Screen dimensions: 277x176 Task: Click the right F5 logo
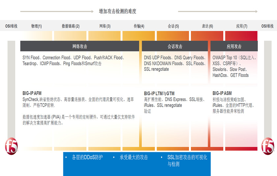pyautogui.click(x=268, y=146)
